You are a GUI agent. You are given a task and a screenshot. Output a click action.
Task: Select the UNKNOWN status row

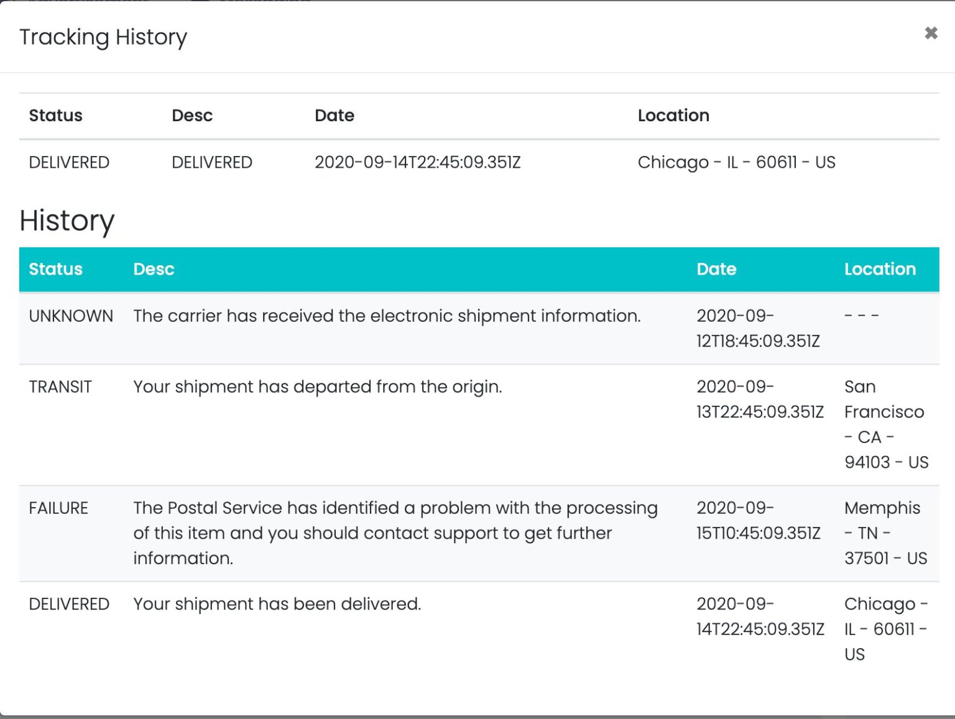pyautogui.click(x=71, y=316)
